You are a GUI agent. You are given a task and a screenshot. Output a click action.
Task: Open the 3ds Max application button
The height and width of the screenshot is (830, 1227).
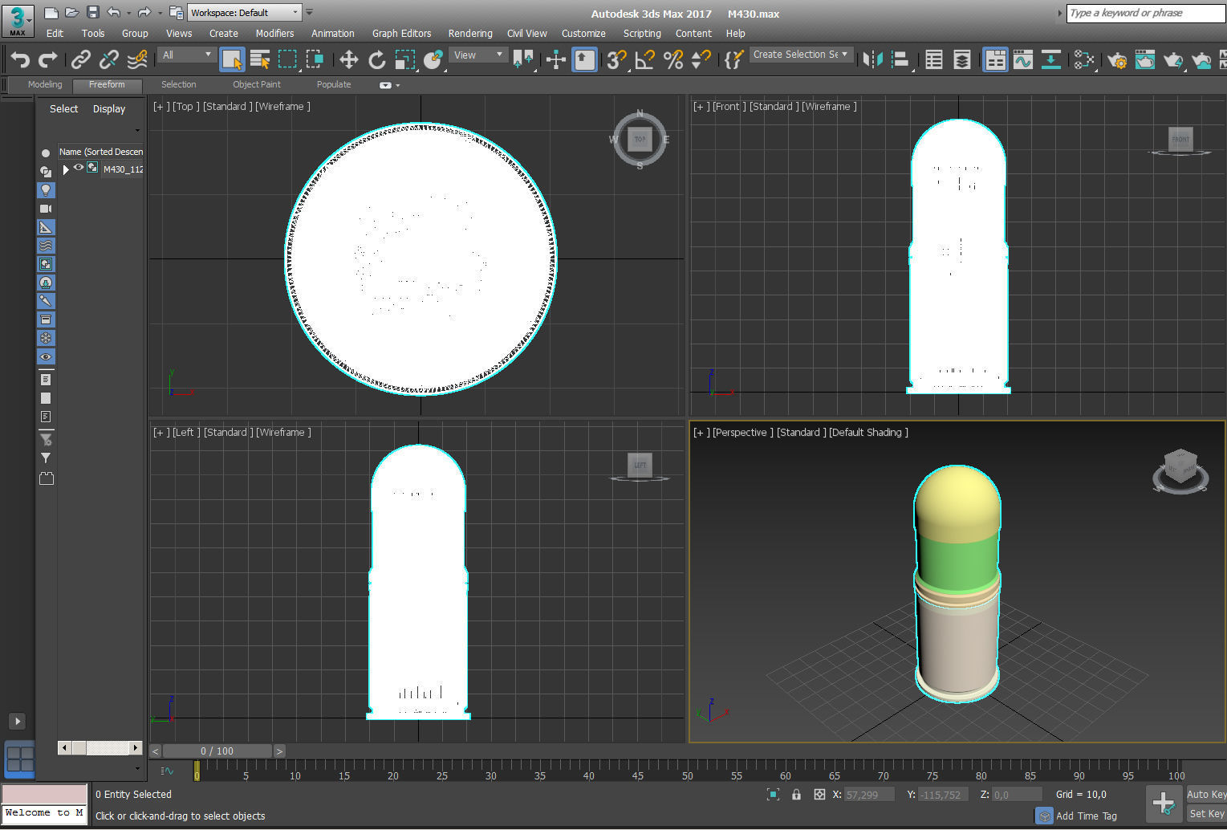point(17,20)
